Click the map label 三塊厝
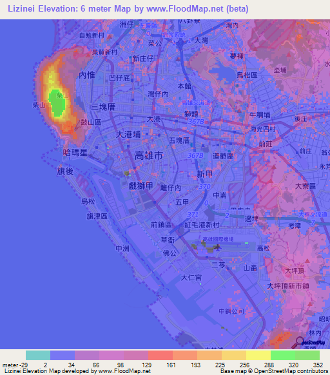 coord(103,107)
